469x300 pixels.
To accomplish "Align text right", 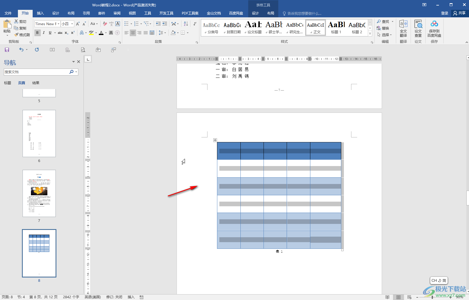I will [139, 33].
